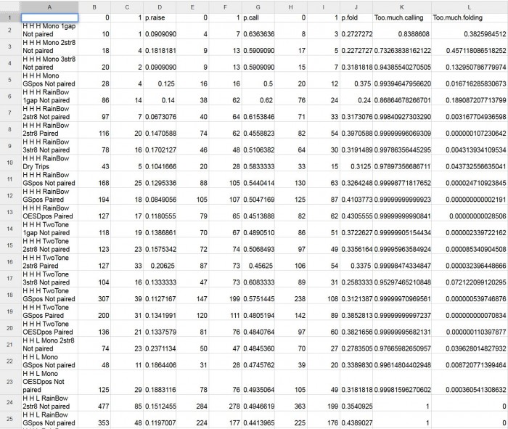This screenshot has width=508, height=429.
Task: Select cell 'H H L RainBow 2str8 Not paired'
Action: pos(49,402)
